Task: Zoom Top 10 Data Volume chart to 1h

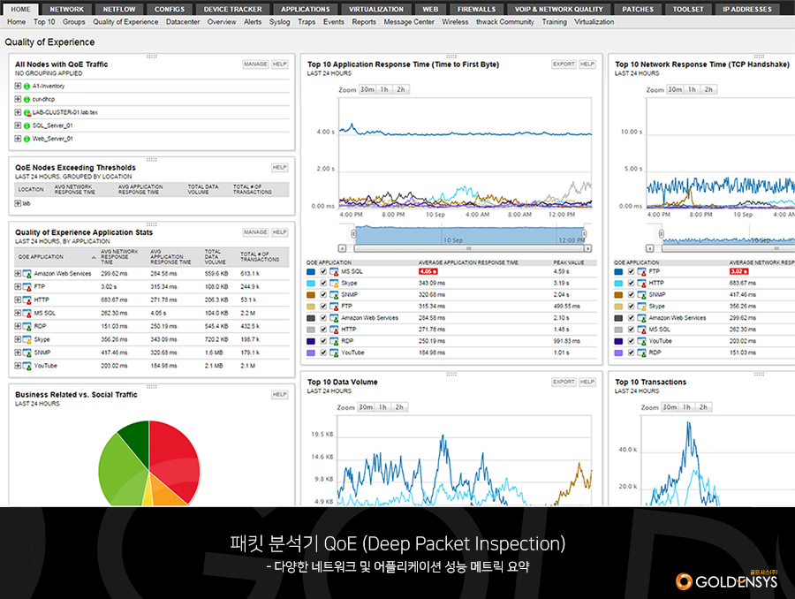Action: coord(382,407)
